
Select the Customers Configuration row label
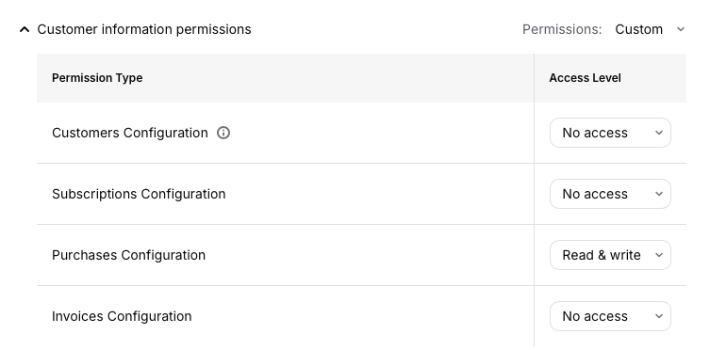[130, 133]
